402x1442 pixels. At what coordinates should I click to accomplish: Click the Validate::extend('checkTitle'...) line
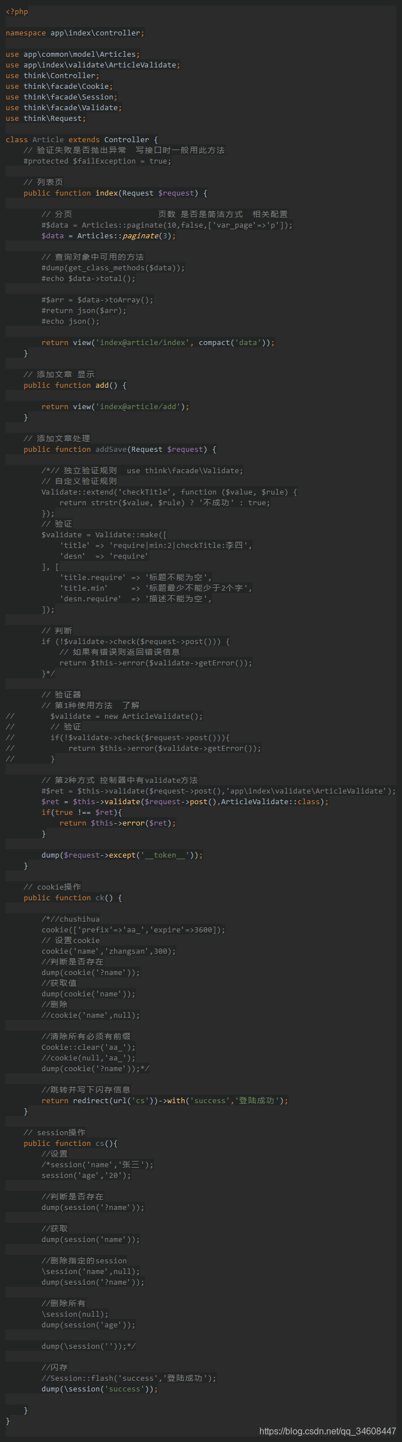(x=169, y=492)
